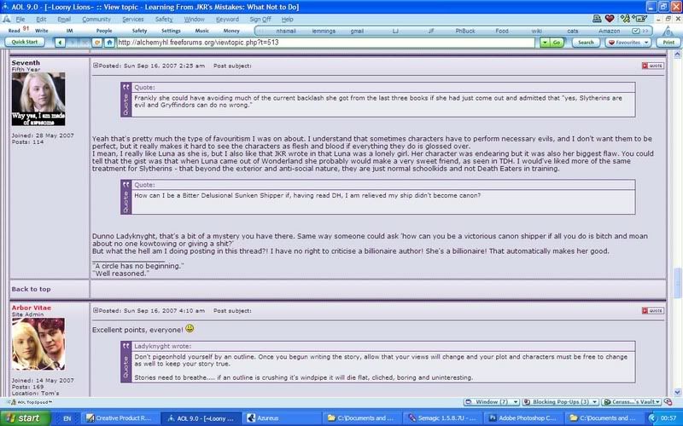Click the Quote icon on Seventh's post
Image resolution: width=683 pixels, height=426 pixels.
coord(652,65)
